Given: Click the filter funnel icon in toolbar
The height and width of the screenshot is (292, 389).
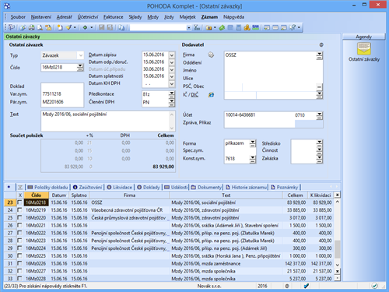Looking at the screenshot, I should [197, 27].
